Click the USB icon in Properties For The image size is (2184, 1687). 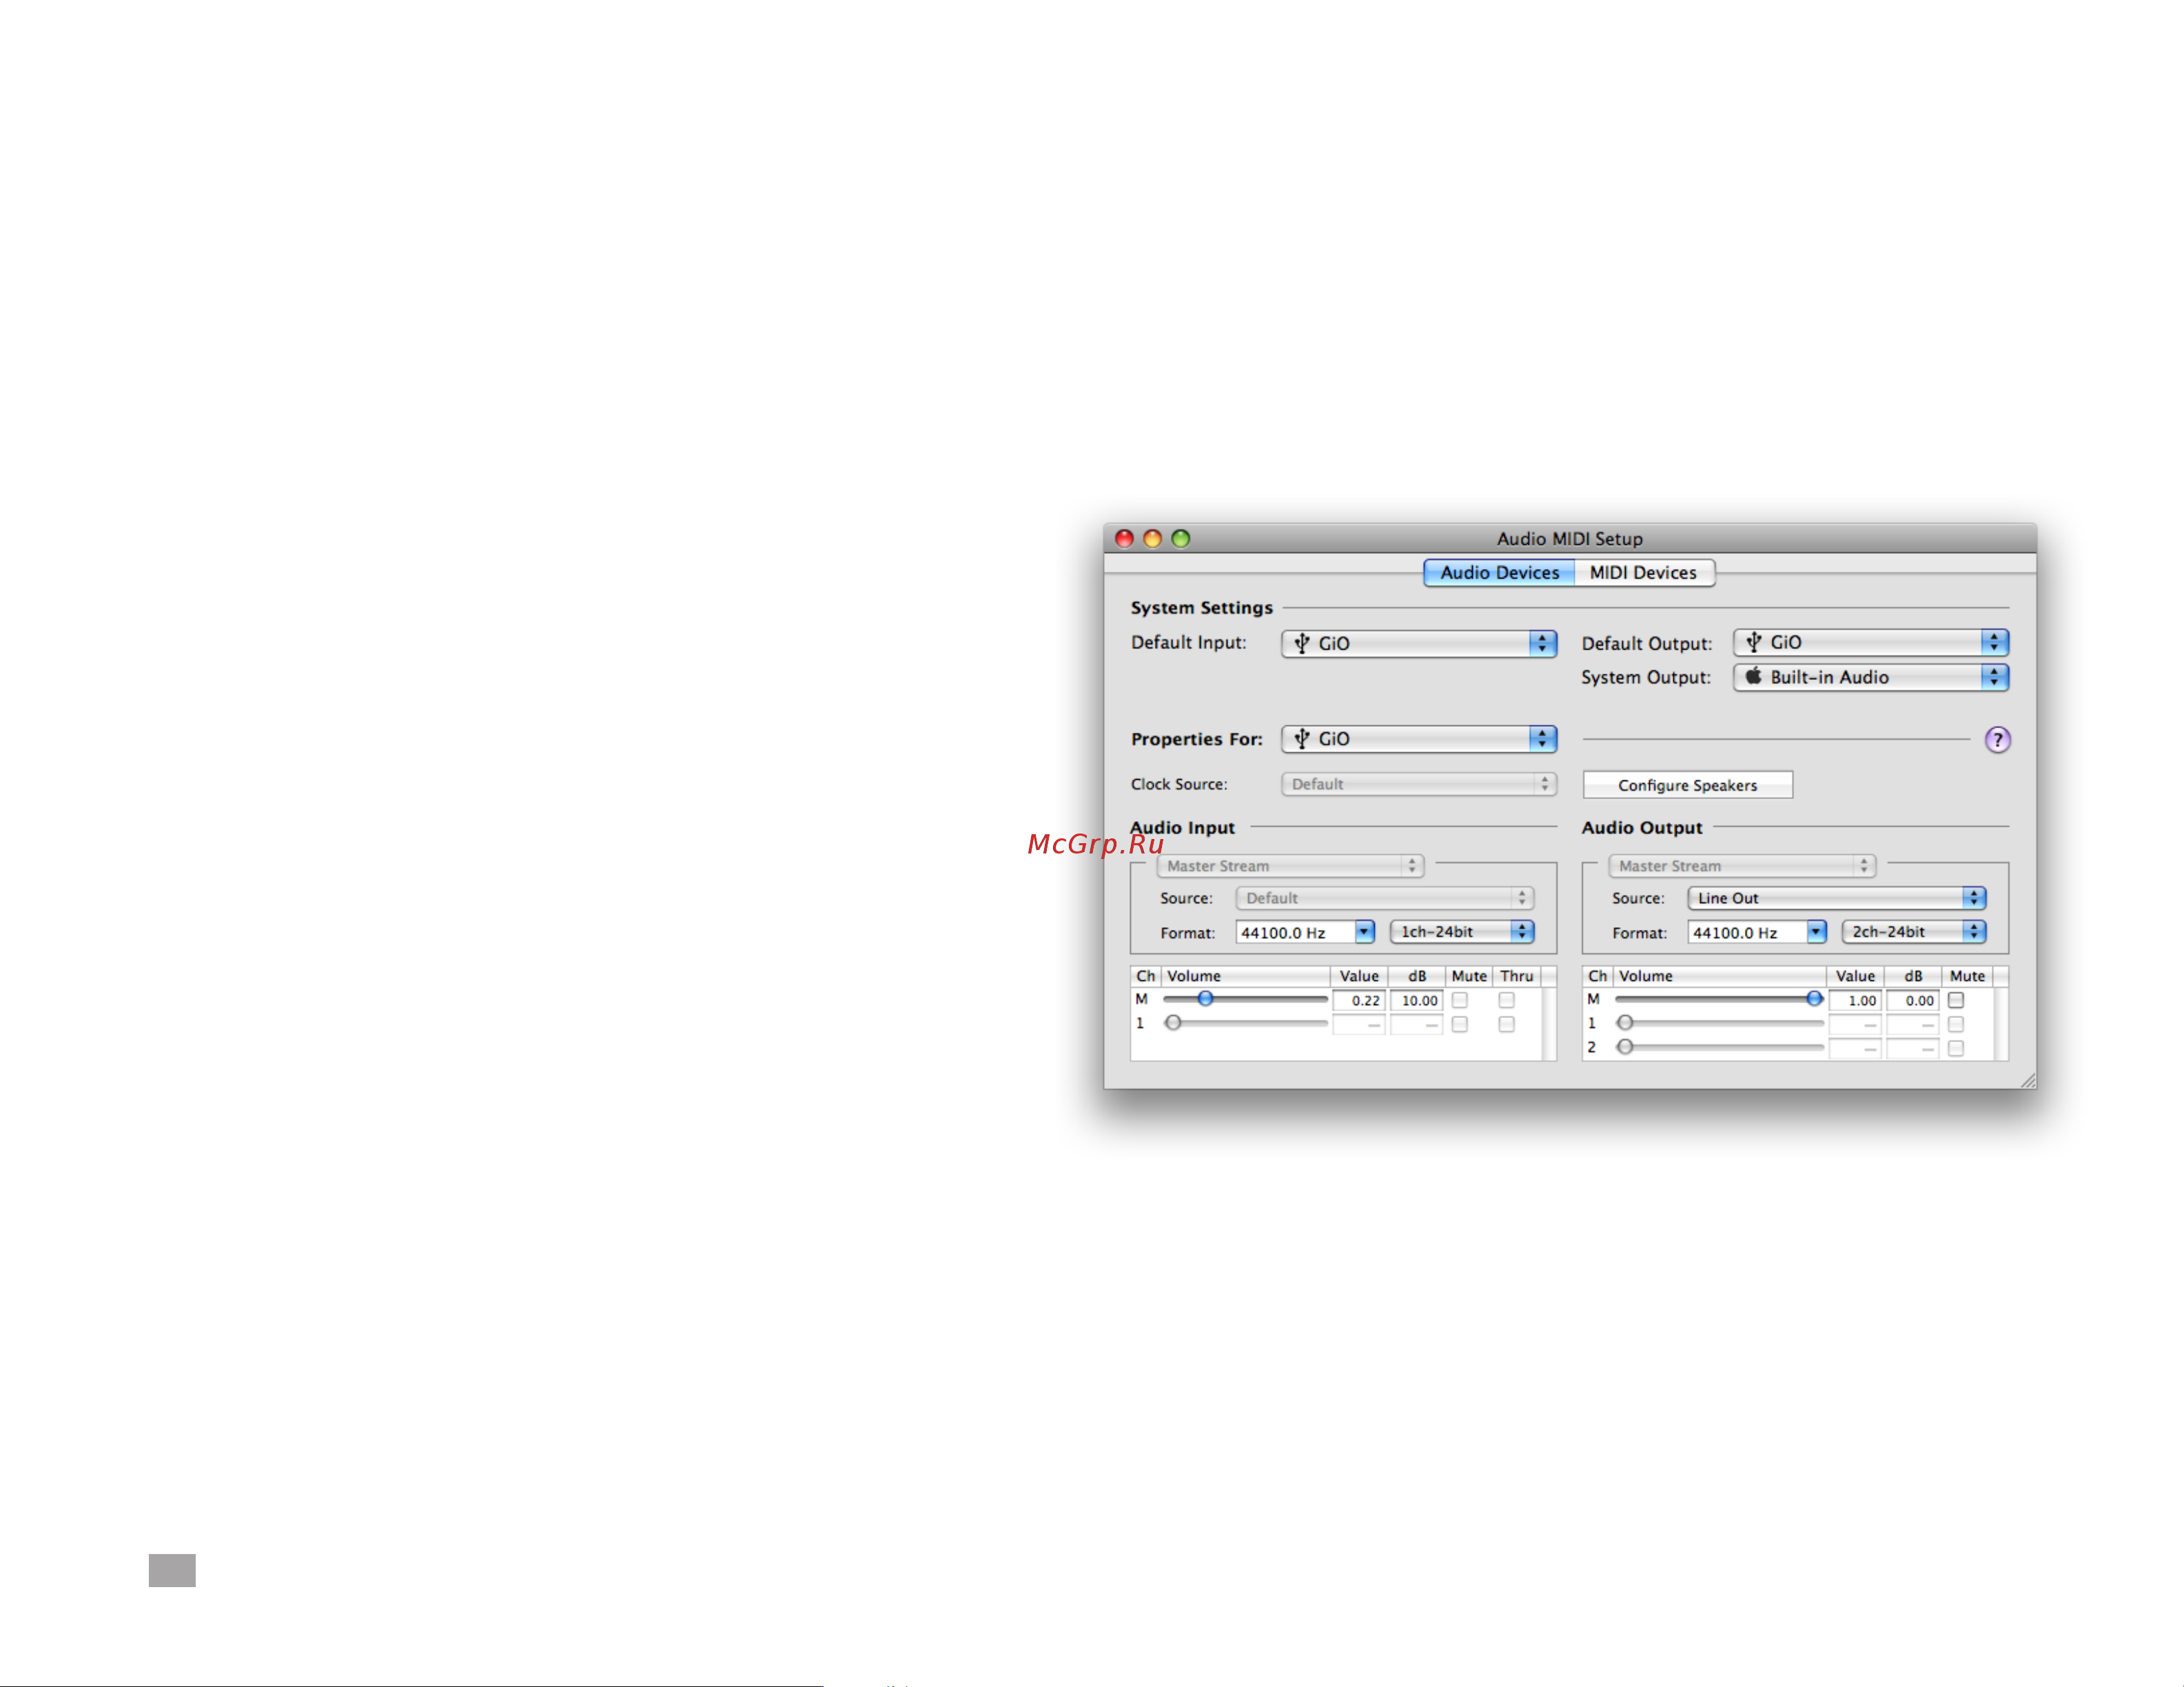pos(1301,740)
